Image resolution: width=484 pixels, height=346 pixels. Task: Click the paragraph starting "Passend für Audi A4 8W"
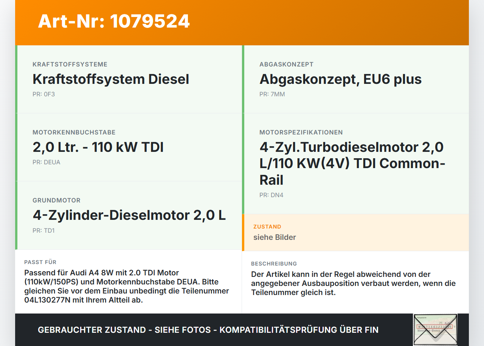pyautogui.click(x=127, y=286)
